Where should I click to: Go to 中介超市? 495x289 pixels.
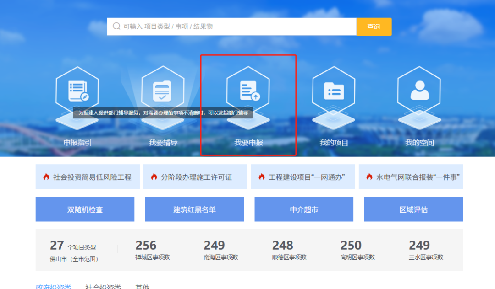pos(304,209)
